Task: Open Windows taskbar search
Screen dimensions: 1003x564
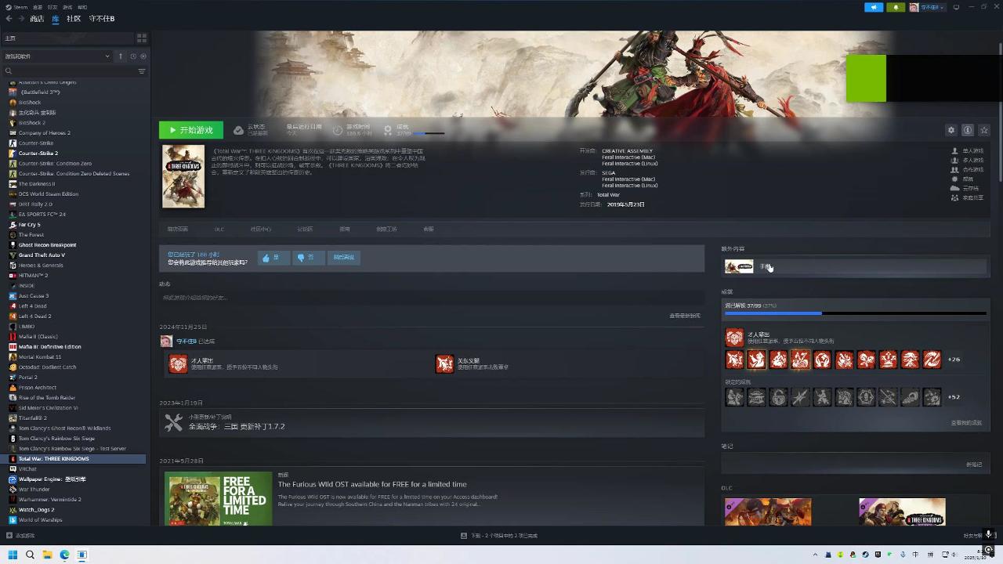Action: 30,555
